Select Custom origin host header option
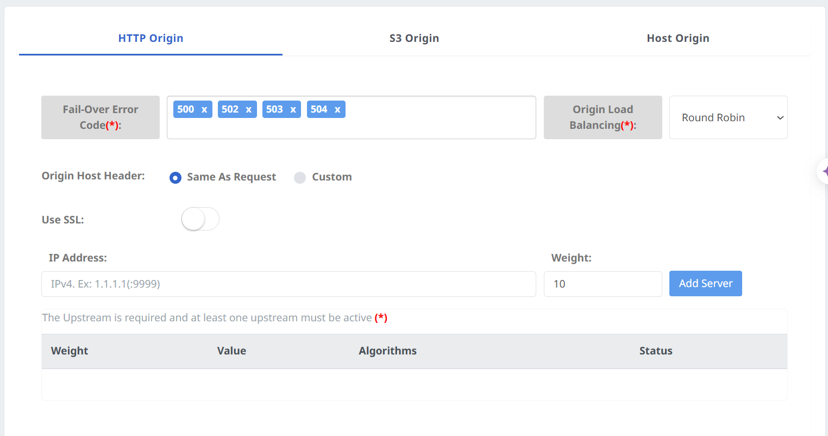 pos(300,178)
